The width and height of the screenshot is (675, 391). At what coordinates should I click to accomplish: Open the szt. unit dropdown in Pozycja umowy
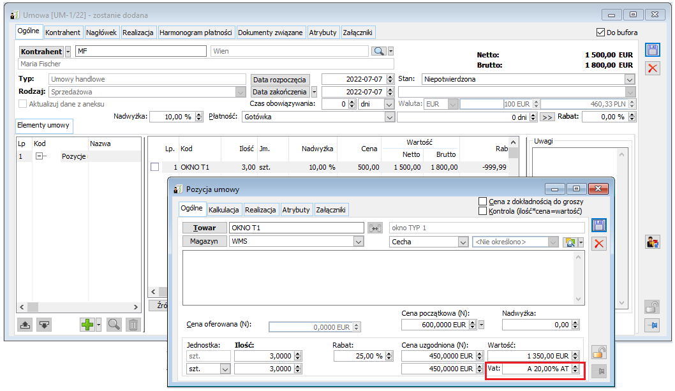coord(225,369)
